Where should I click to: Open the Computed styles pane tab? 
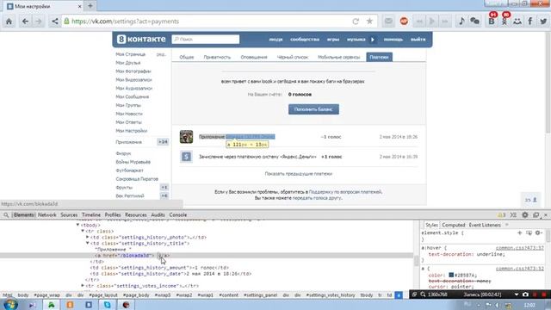[454, 225]
